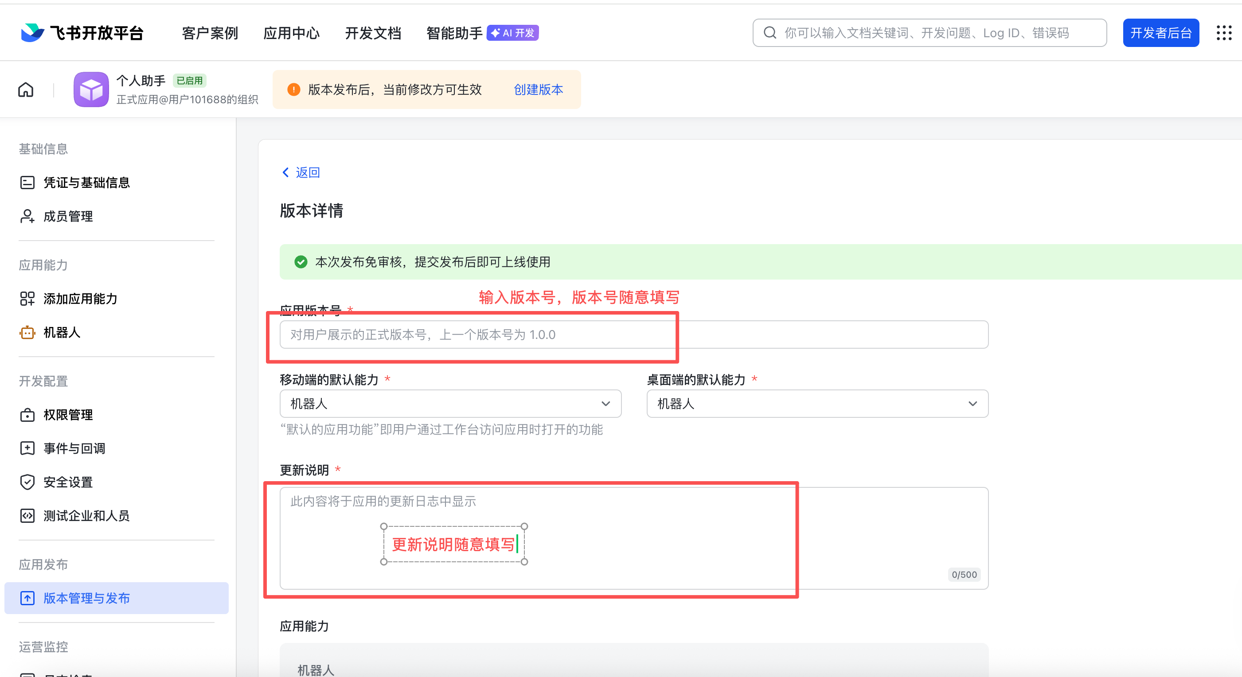This screenshot has width=1242, height=677.
Task: Click the 添加应用能力 grid-plus icon
Action: (x=27, y=299)
